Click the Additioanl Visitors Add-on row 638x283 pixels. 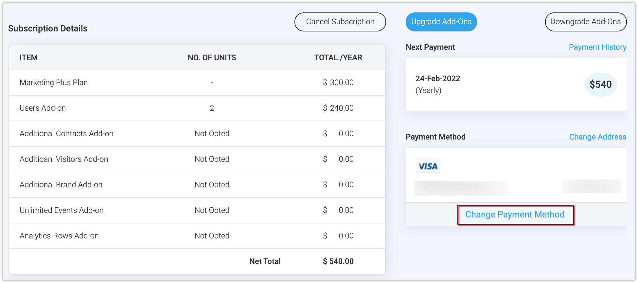pyautogui.click(x=64, y=159)
